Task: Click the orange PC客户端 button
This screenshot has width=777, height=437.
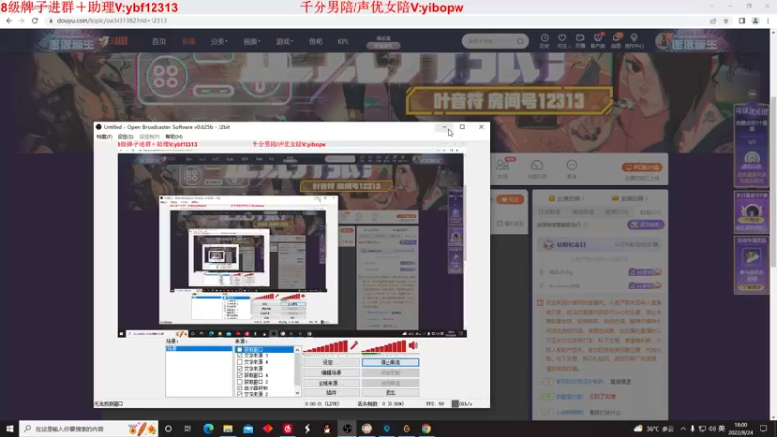Action: pyautogui.click(x=642, y=167)
